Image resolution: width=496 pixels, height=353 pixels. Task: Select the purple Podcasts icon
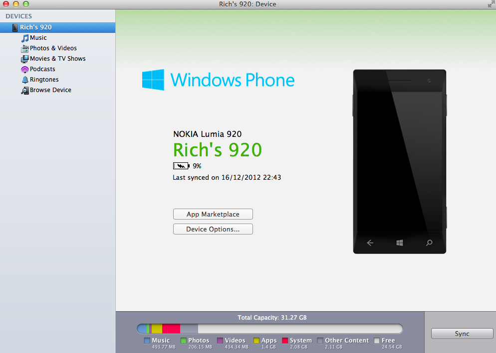[x=24, y=69]
